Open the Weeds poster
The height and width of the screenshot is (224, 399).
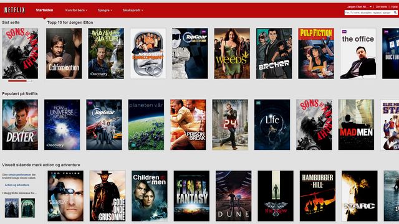[232, 54]
